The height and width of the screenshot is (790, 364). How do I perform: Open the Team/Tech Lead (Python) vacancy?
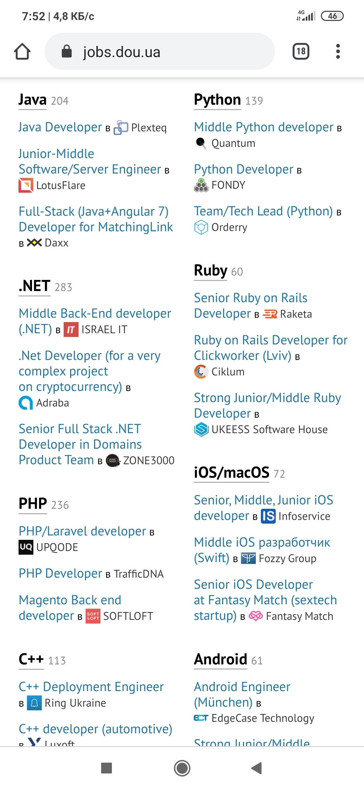[263, 211]
